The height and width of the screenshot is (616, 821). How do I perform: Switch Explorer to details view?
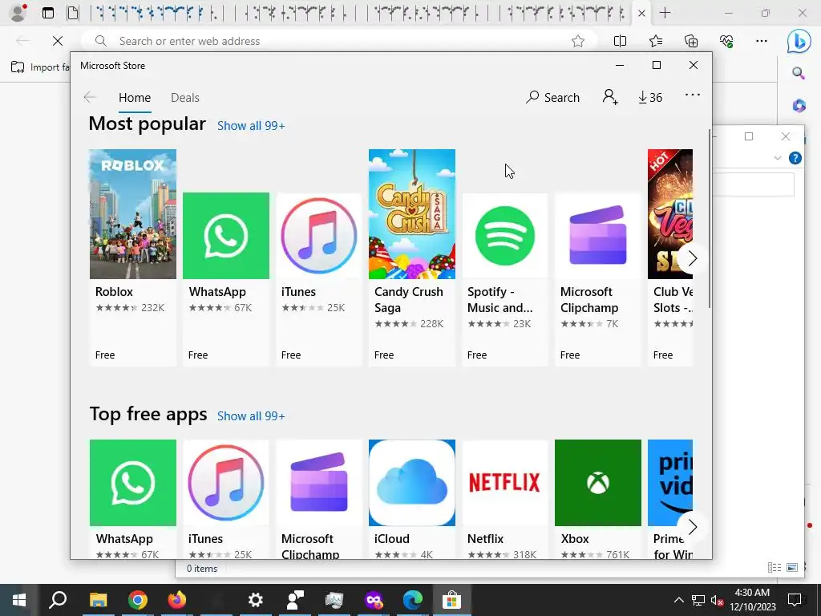pyautogui.click(x=774, y=567)
